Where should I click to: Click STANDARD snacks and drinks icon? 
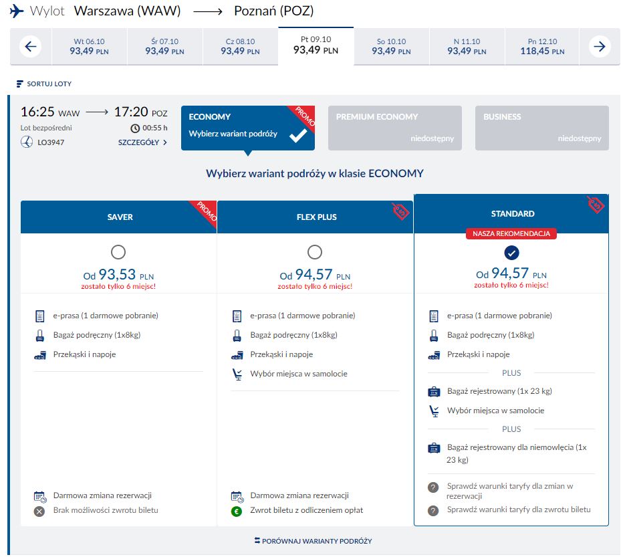click(434, 355)
